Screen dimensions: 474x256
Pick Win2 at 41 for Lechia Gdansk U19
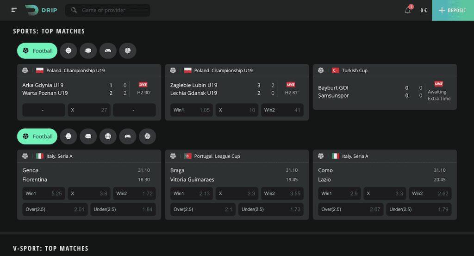282,110
